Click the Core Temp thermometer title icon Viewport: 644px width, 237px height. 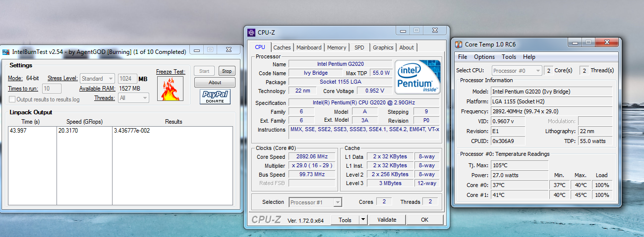pyautogui.click(x=459, y=45)
